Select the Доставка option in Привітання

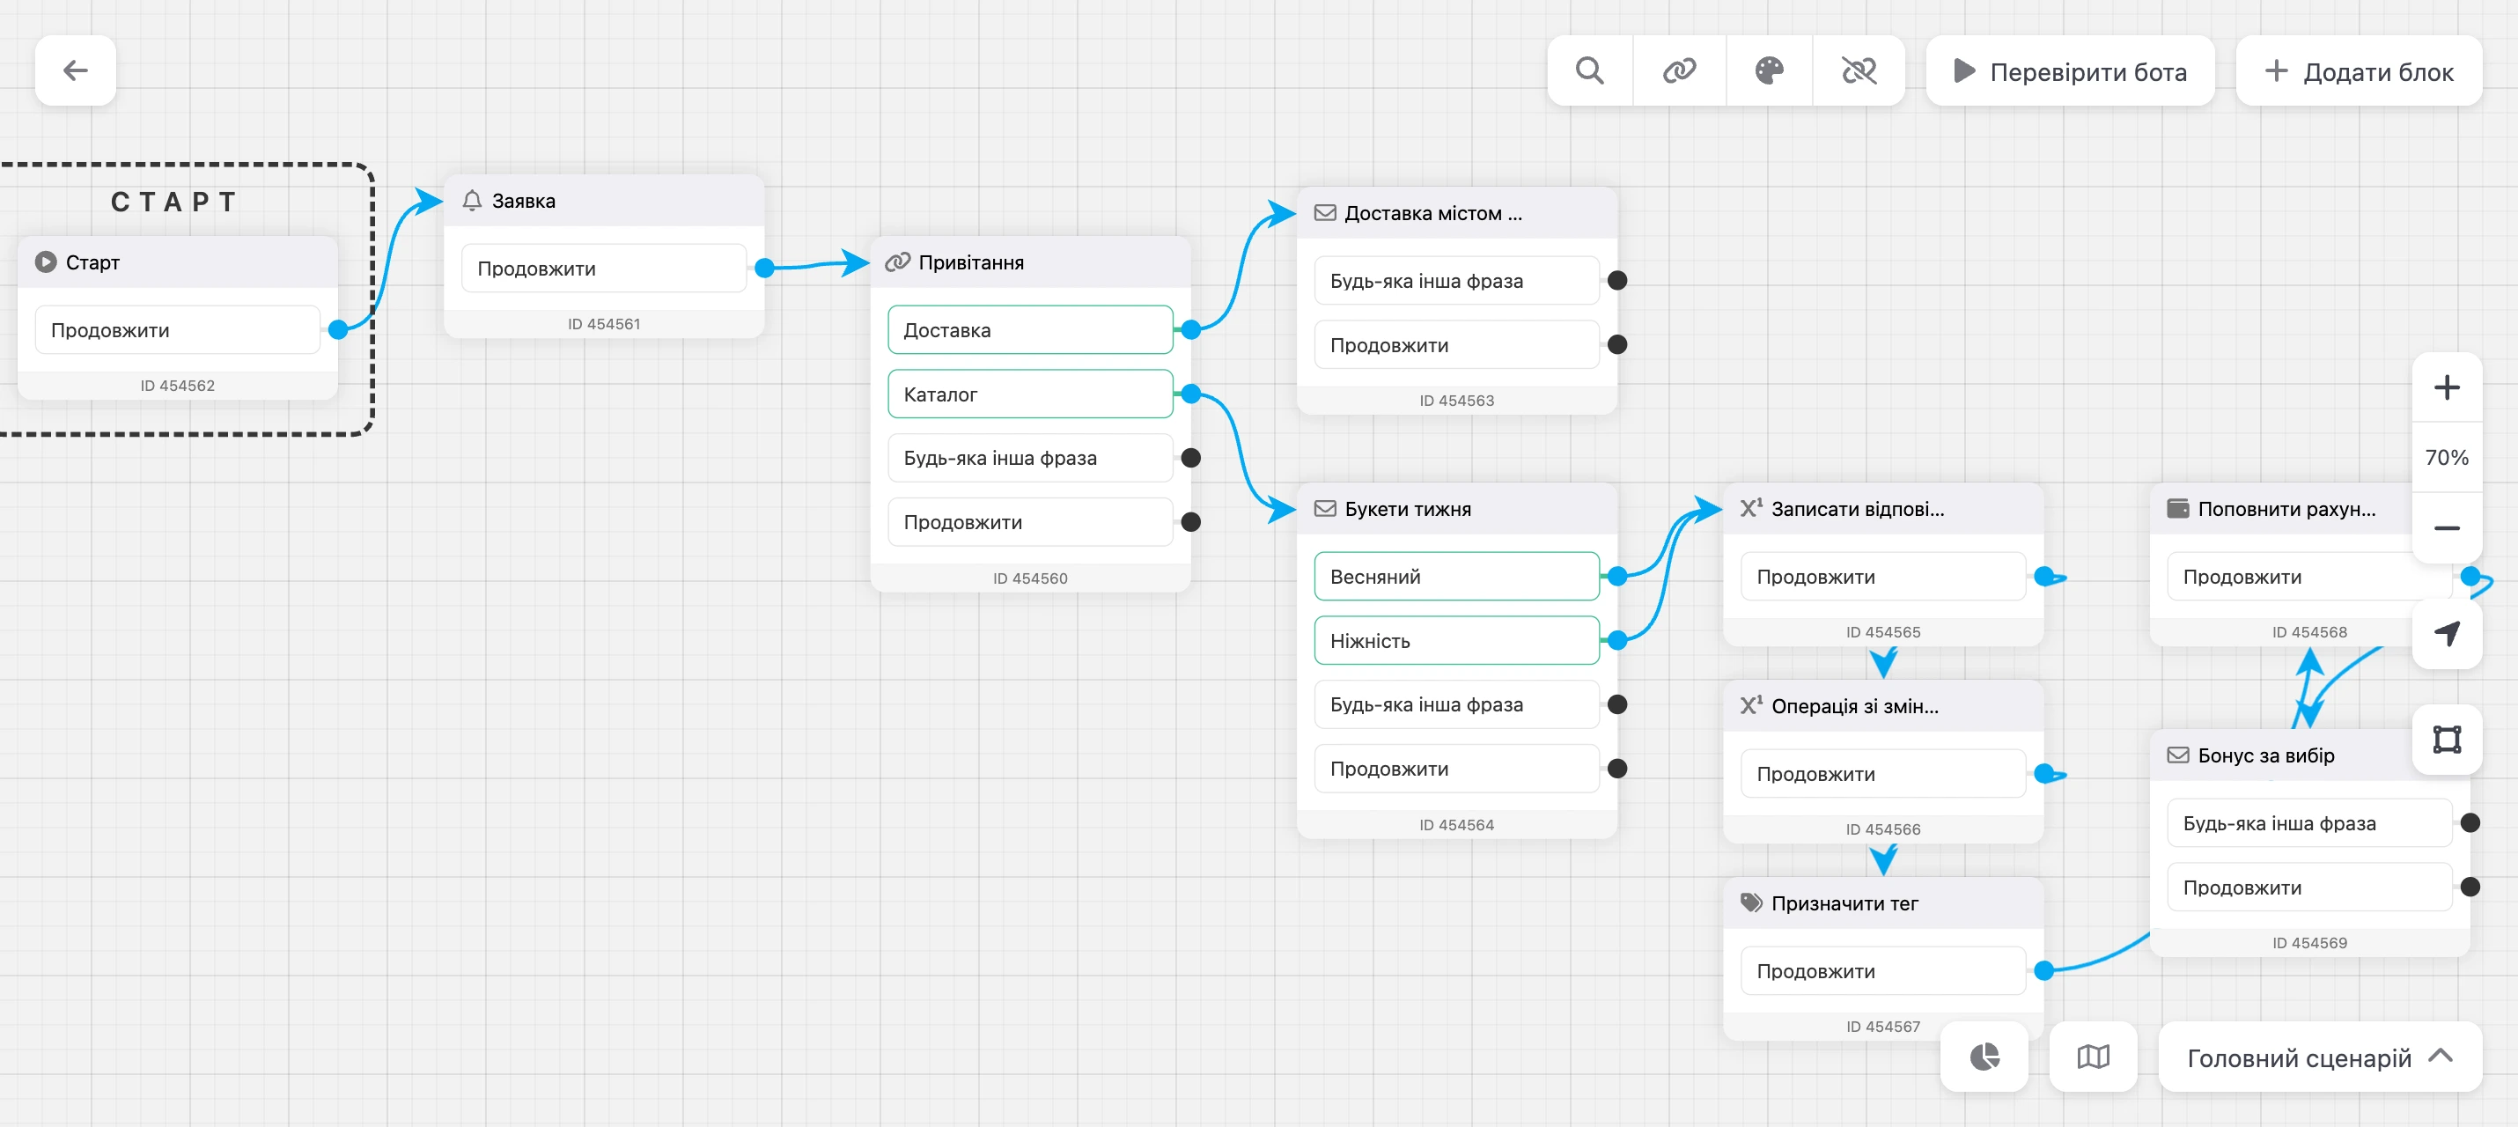click(x=1029, y=329)
